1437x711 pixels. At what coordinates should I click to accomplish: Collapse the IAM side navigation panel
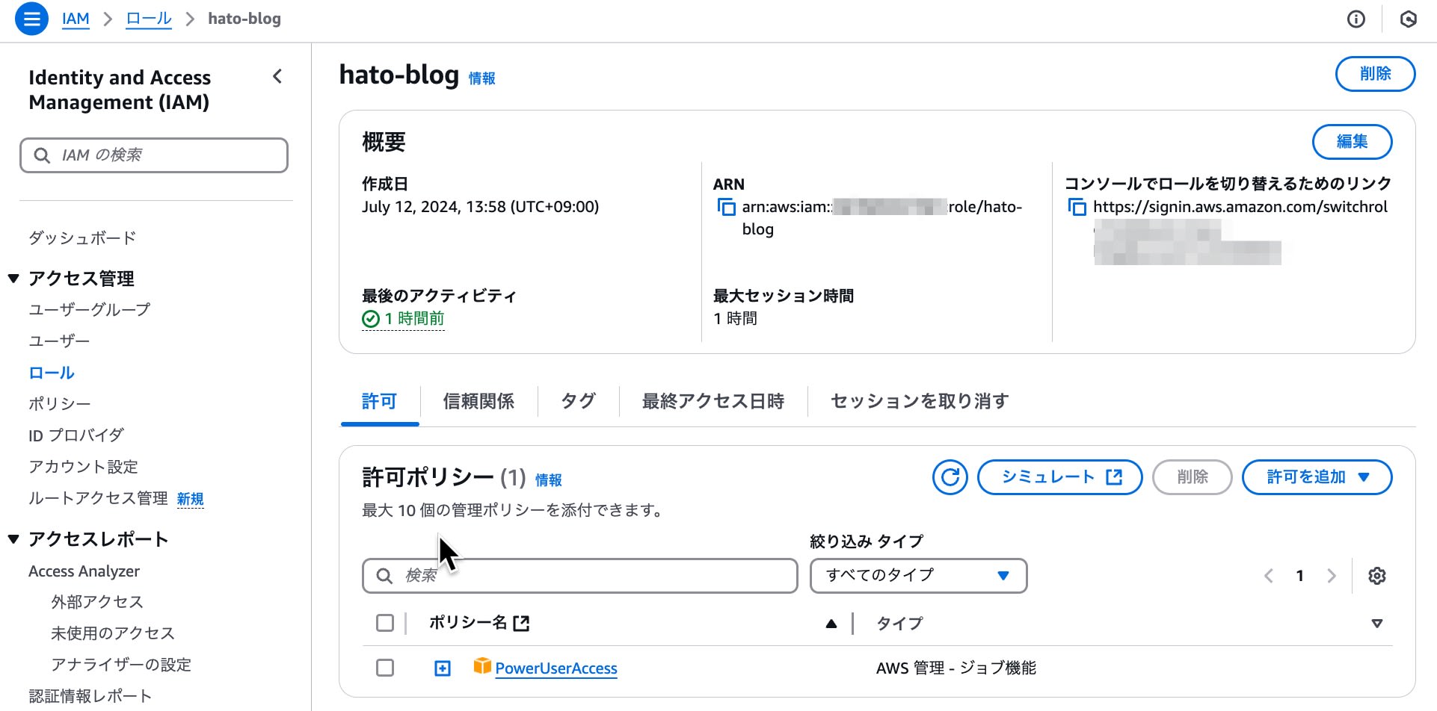[277, 76]
